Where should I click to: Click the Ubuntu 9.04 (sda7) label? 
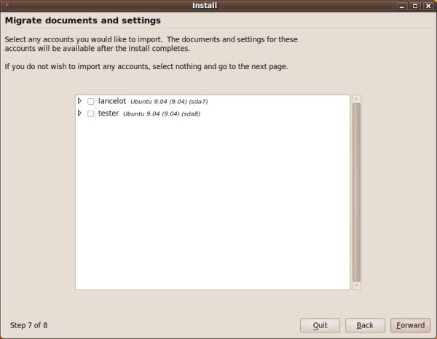[x=169, y=102]
